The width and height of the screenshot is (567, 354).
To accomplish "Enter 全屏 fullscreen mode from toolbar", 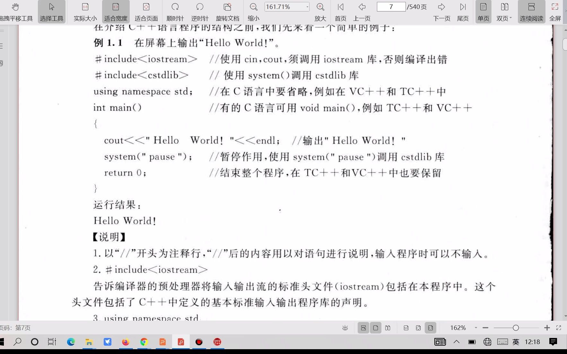I will click(x=555, y=12).
